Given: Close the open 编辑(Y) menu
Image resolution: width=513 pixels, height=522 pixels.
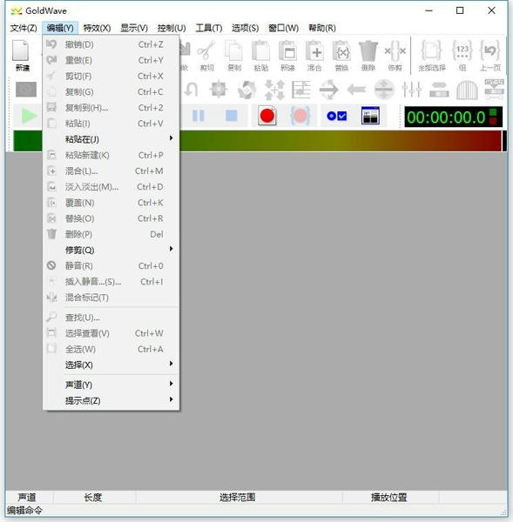Looking at the screenshot, I should (60, 28).
